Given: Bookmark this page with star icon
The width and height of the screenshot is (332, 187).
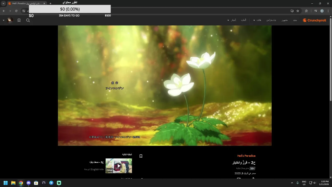Looking at the screenshot, I should click(x=298, y=11).
